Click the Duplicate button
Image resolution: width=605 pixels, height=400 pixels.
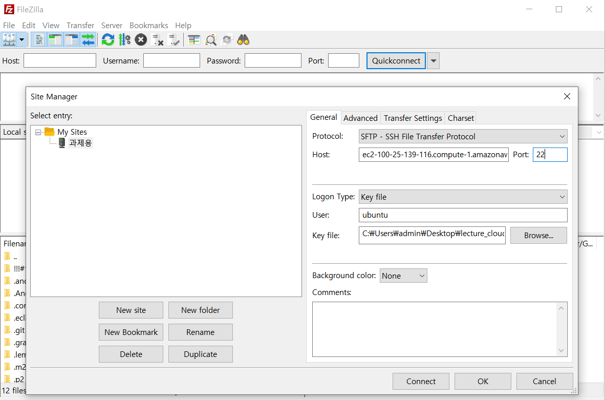click(x=200, y=354)
